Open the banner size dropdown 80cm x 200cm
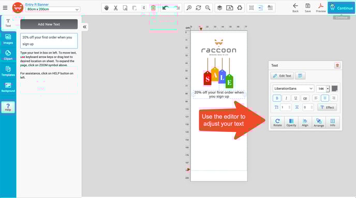 point(53,9)
